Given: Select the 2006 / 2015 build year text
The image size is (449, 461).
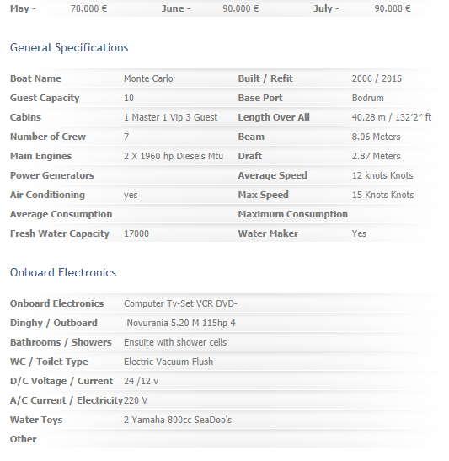Looking at the screenshot, I should [x=377, y=78].
